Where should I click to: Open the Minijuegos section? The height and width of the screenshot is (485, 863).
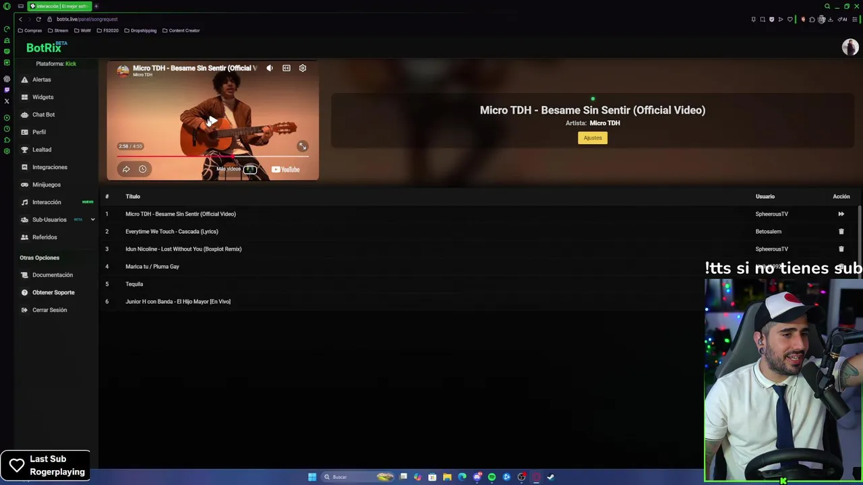(x=47, y=185)
